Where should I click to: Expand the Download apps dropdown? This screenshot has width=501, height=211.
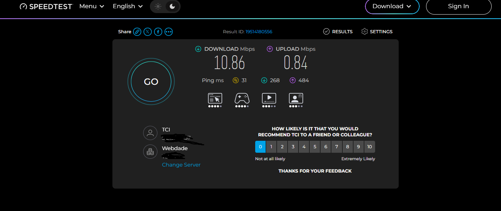pos(392,6)
